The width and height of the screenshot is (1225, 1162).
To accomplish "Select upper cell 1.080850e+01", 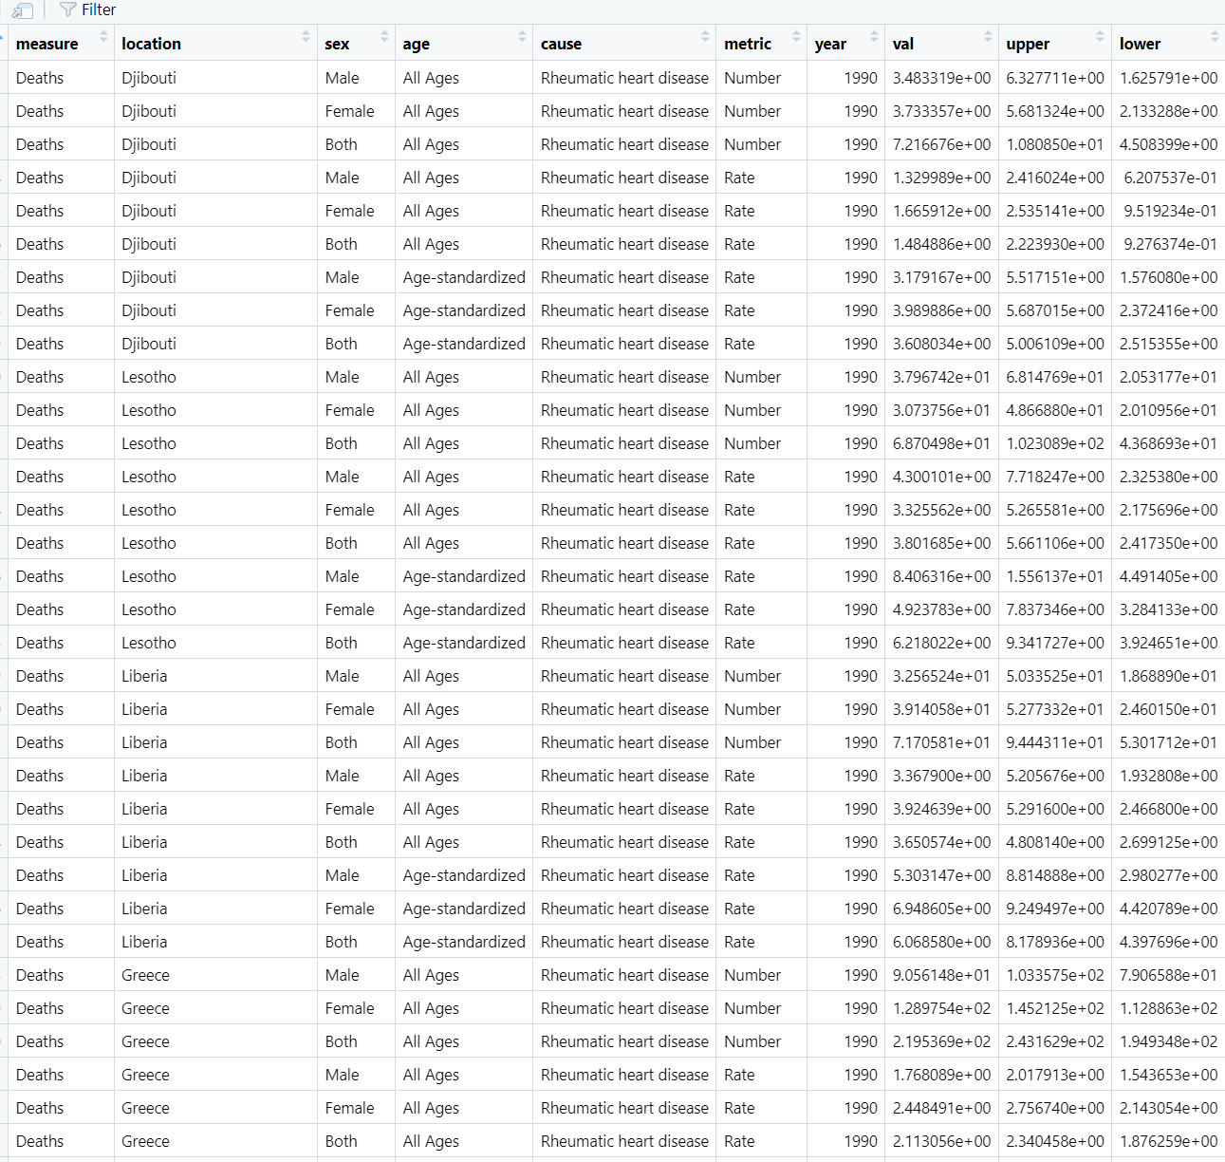I will click(1055, 144).
